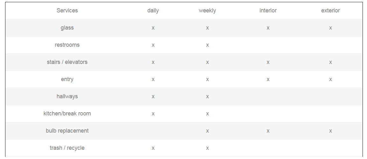The image size is (367, 159).
Task: Select the x for stairs / elevators interior
Action: pyautogui.click(x=268, y=62)
